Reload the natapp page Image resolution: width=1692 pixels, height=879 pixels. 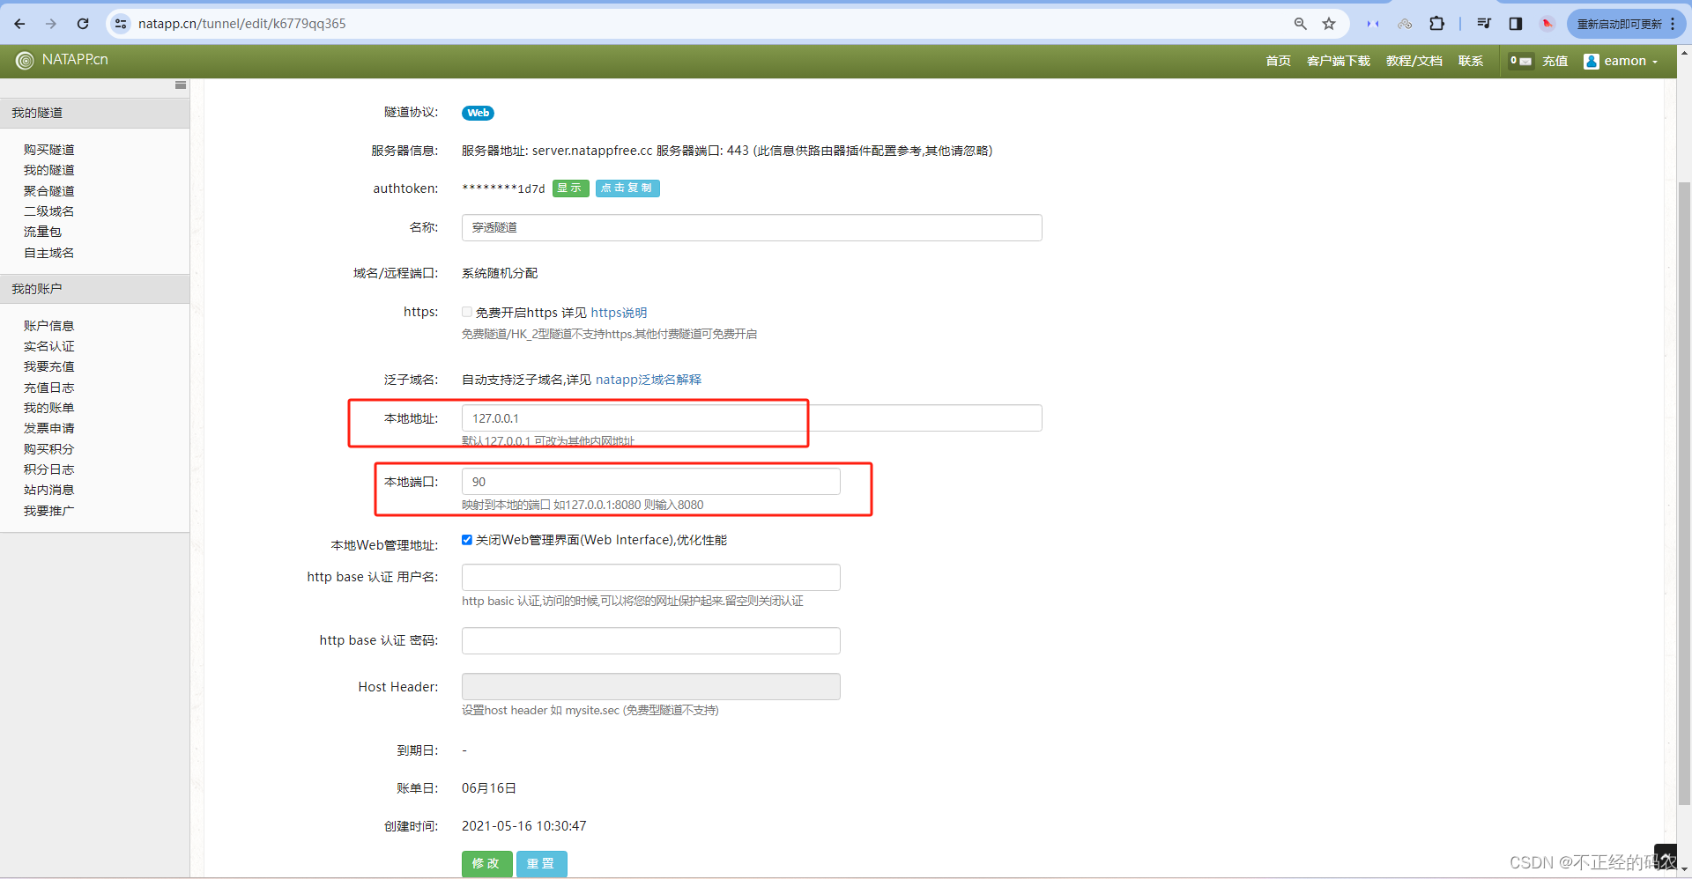coord(83,24)
